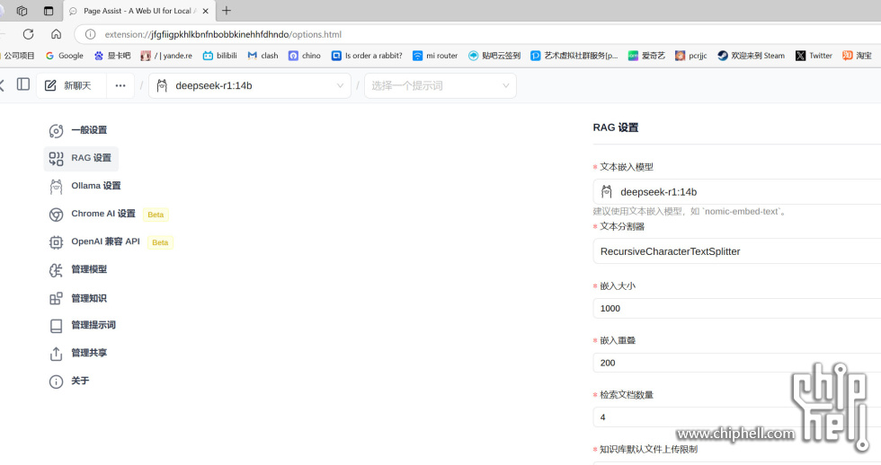Open the bilibili bookmark

tap(220, 56)
